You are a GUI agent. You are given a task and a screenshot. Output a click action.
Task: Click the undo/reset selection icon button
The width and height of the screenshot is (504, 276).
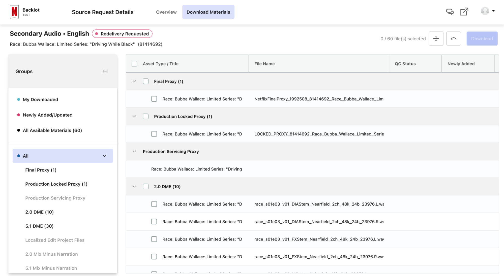tap(453, 39)
